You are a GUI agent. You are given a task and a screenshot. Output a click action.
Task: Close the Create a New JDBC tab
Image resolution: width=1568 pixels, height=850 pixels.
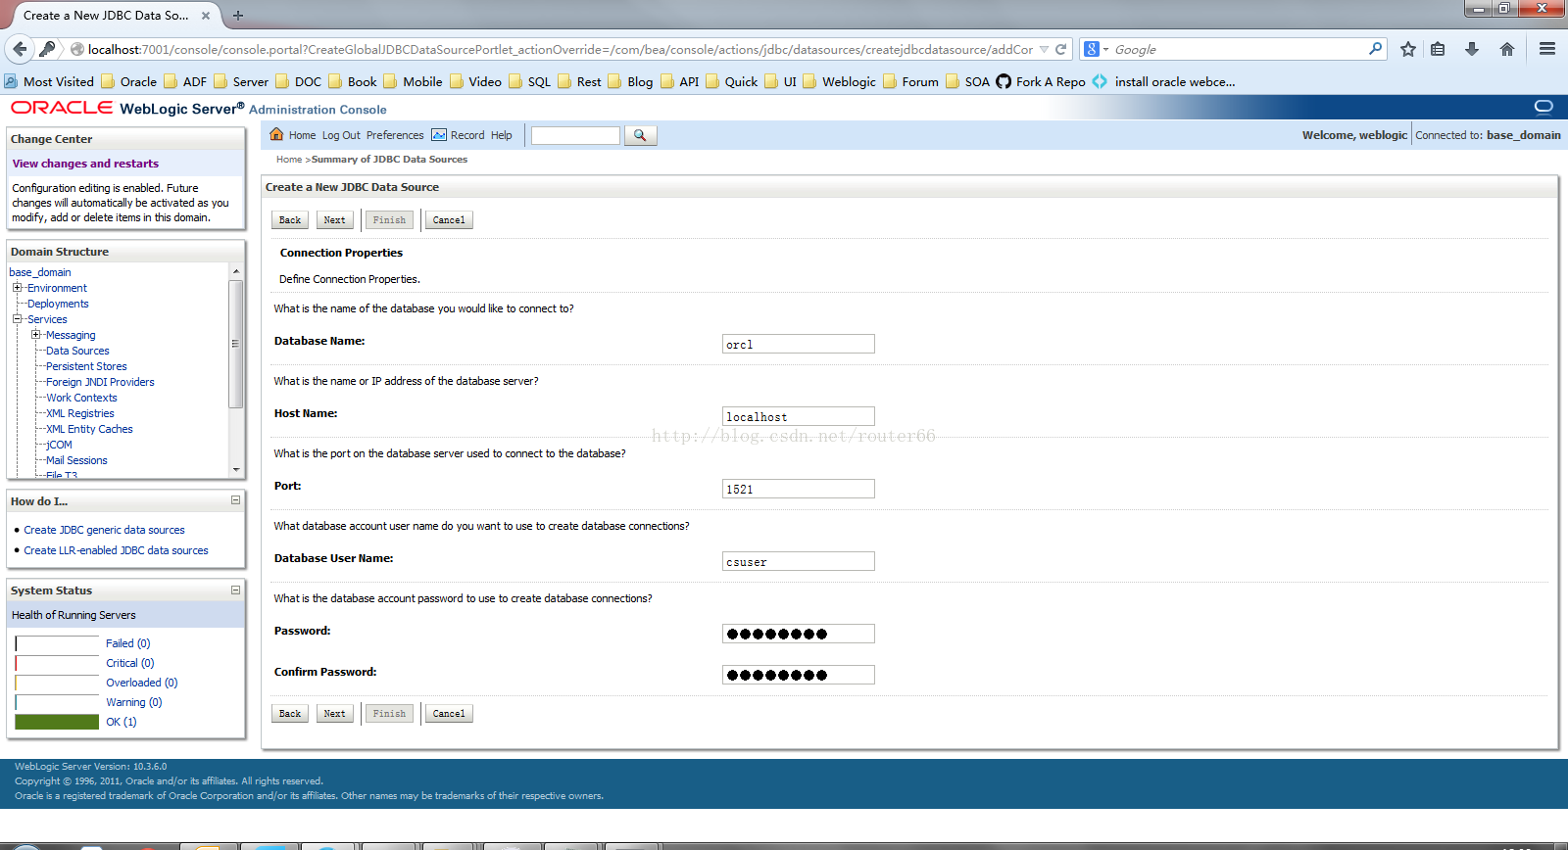(205, 16)
